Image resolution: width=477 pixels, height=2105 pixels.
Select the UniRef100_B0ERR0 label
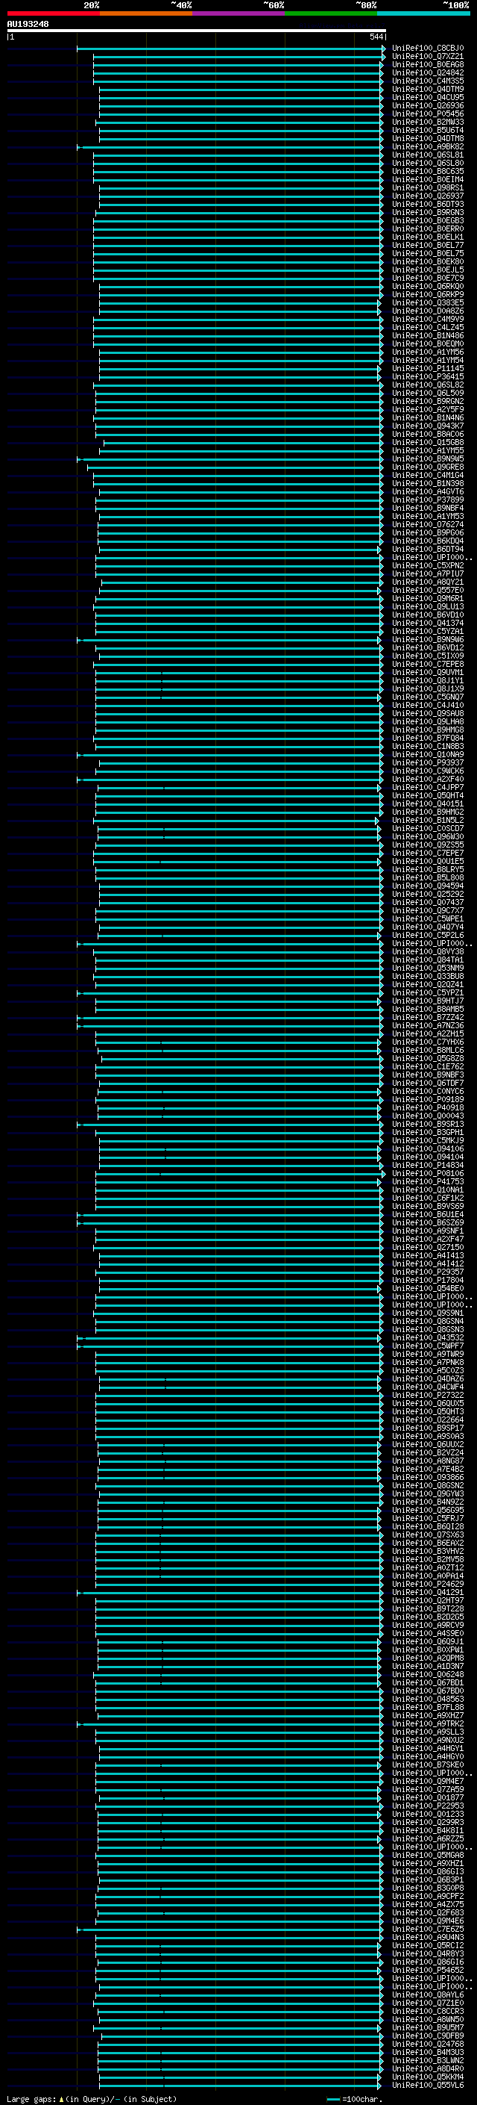(427, 228)
